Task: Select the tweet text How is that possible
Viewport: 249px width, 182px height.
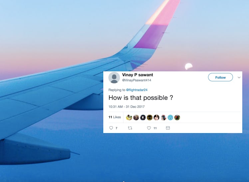Action: 141,98
